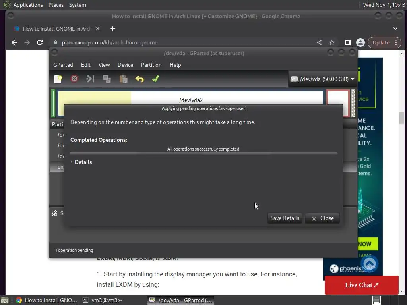
Task: Click the Share page icon in Chrome
Action: point(319,42)
